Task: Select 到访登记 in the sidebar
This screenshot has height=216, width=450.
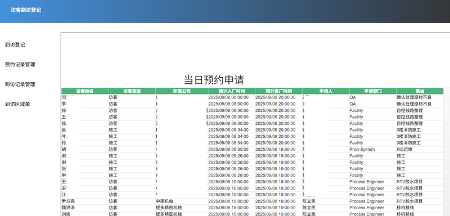Action: click(15, 45)
